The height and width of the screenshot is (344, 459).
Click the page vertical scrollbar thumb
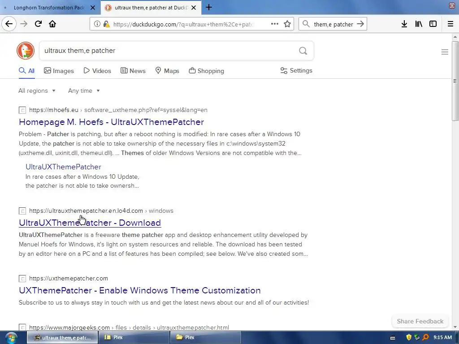(x=455, y=81)
